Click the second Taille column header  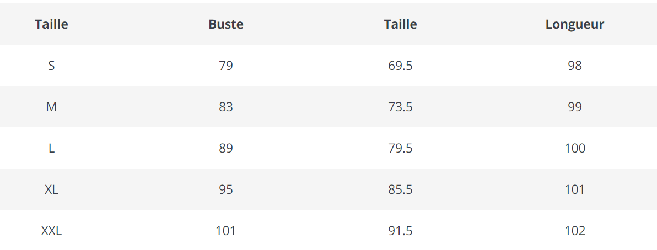tap(400, 24)
